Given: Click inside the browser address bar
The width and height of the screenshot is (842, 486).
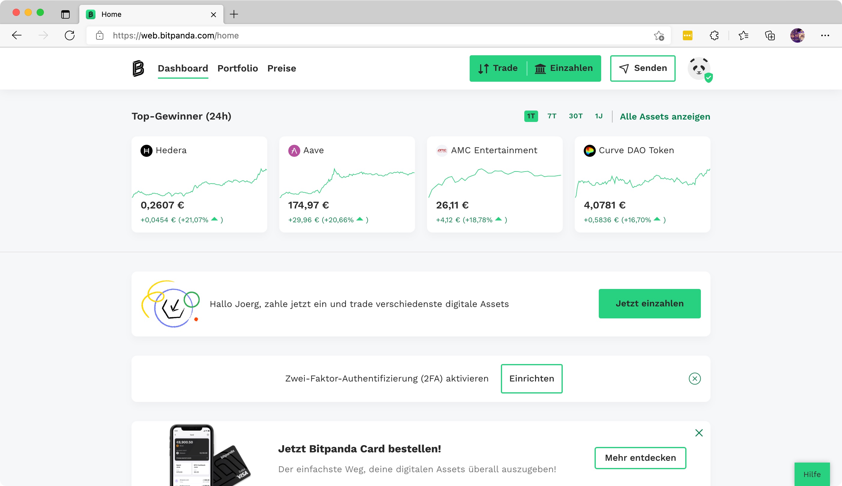Looking at the screenshot, I should tap(234, 35).
